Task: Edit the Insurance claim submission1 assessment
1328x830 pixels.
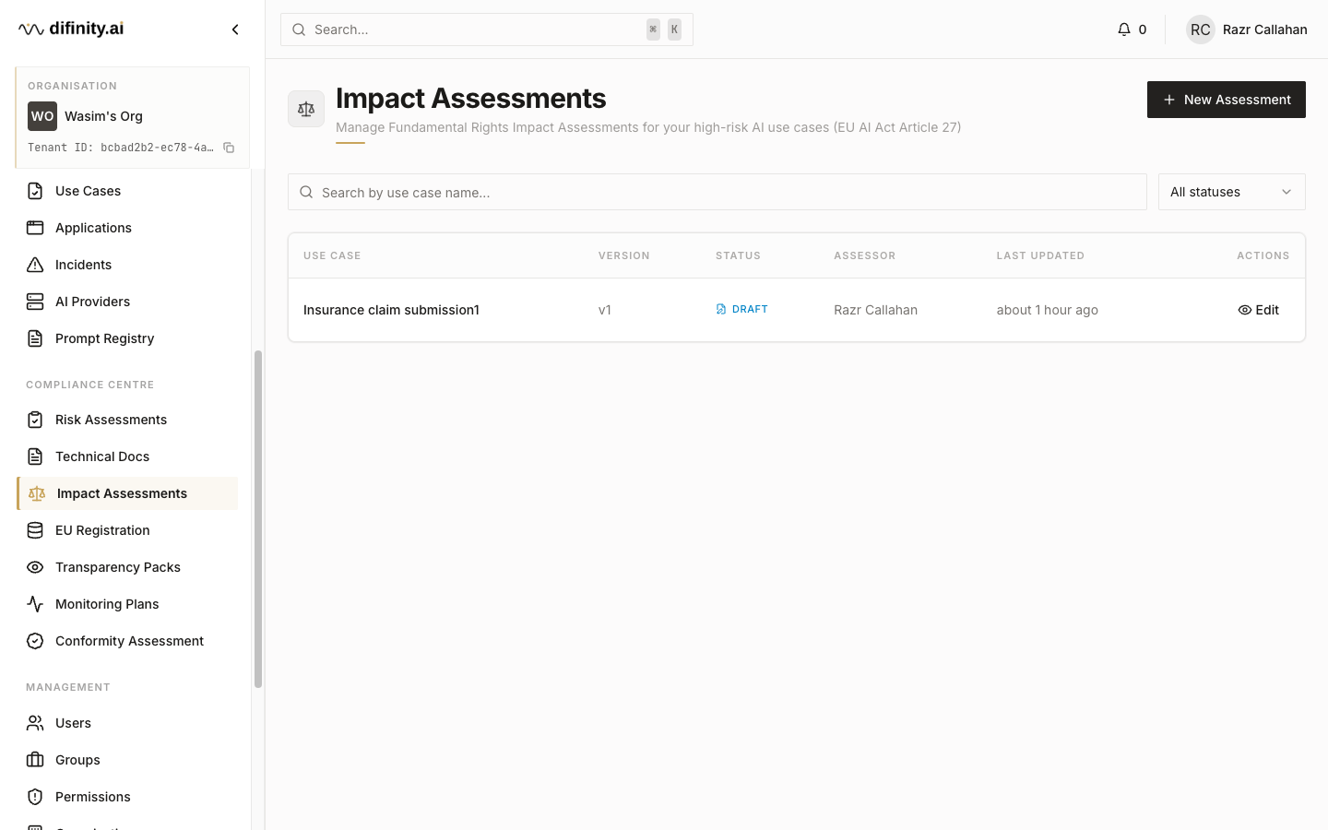Action: coord(1258,310)
